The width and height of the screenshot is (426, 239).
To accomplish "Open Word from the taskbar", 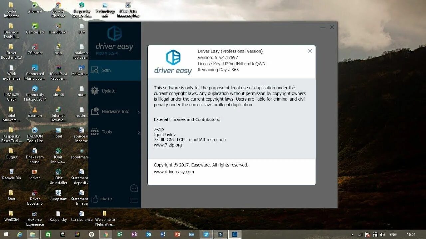I will tap(163, 234).
